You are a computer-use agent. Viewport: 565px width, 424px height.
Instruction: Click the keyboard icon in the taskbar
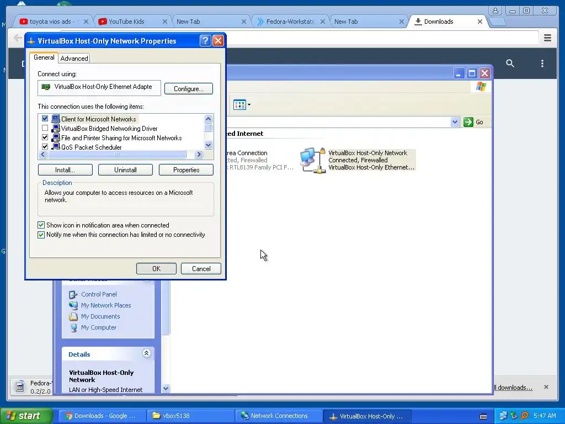(x=483, y=416)
